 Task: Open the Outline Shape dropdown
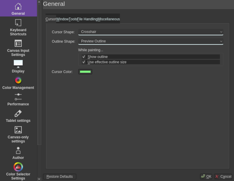(151, 41)
